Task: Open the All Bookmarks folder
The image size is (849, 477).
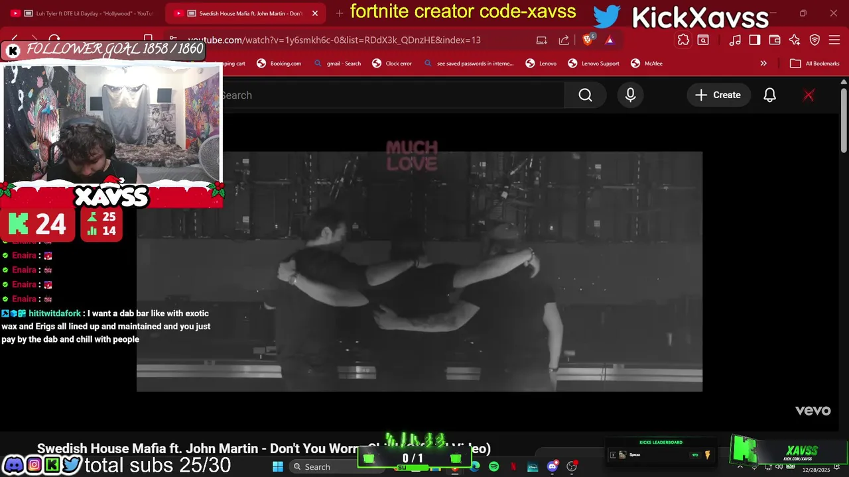Action: point(815,64)
